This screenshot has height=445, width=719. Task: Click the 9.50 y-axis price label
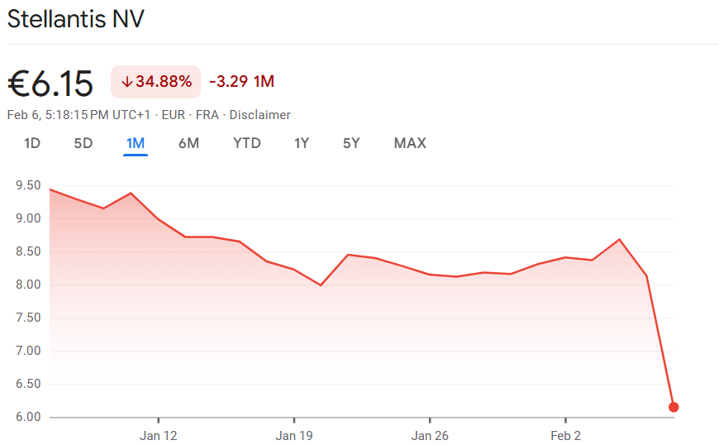28,186
